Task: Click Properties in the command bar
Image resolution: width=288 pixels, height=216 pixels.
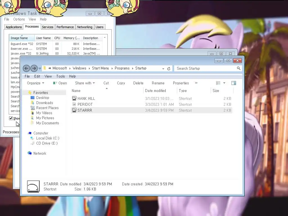Action: pyautogui.click(x=181, y=83)
